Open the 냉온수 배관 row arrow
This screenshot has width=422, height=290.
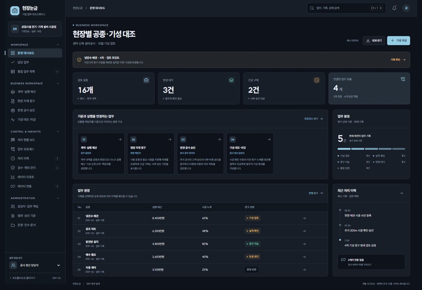coord(304,218)
